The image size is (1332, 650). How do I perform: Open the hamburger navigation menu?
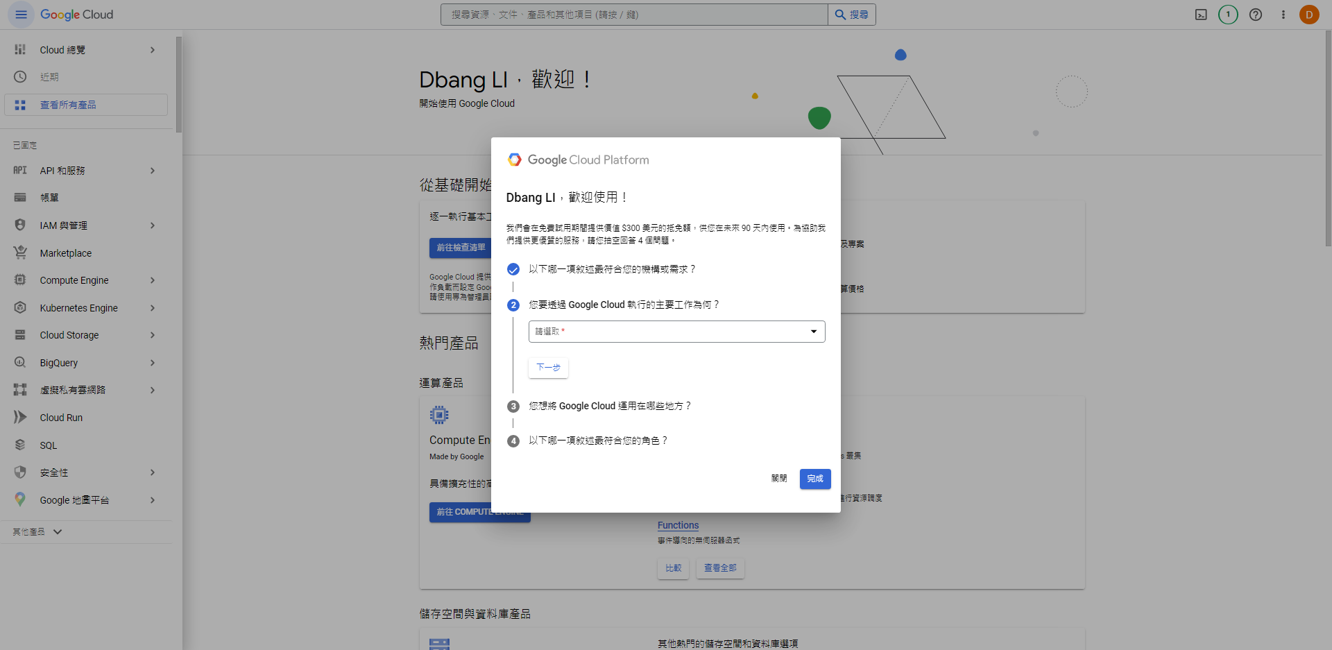(21, 15)
